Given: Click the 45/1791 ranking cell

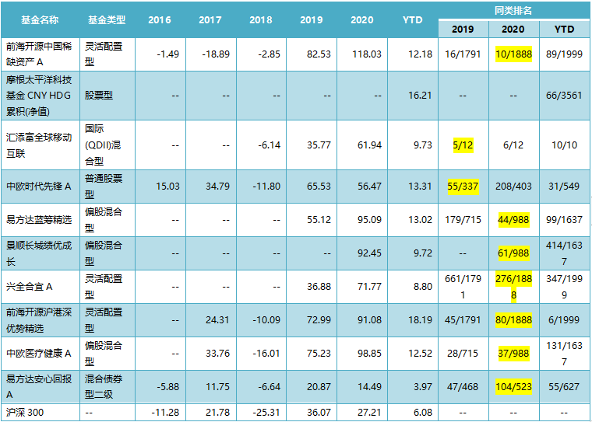Looking at the screenshot, I should point(463,320).
